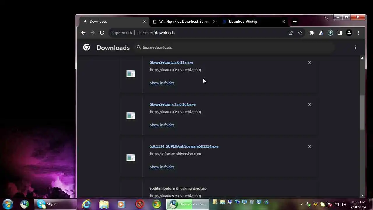Open the profile avatar menu

coord(349,33)
